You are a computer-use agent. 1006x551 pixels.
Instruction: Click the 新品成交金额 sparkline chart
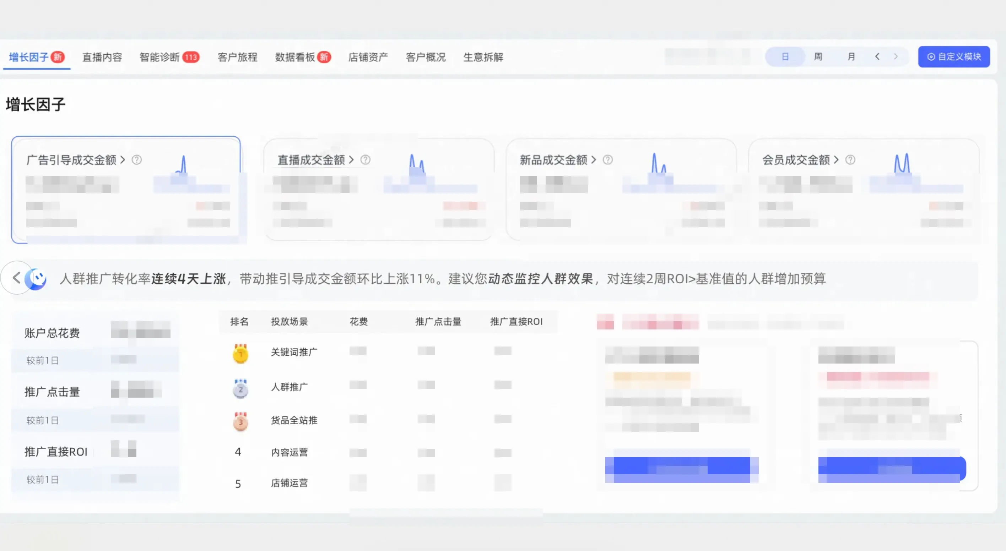[670, 173]
